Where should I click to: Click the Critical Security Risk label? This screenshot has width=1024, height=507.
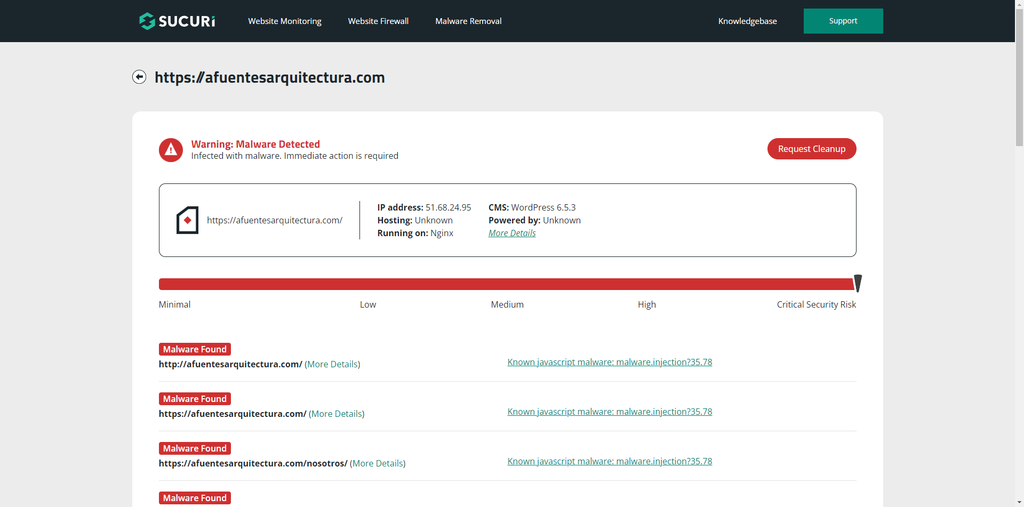[x=816, y=304]
